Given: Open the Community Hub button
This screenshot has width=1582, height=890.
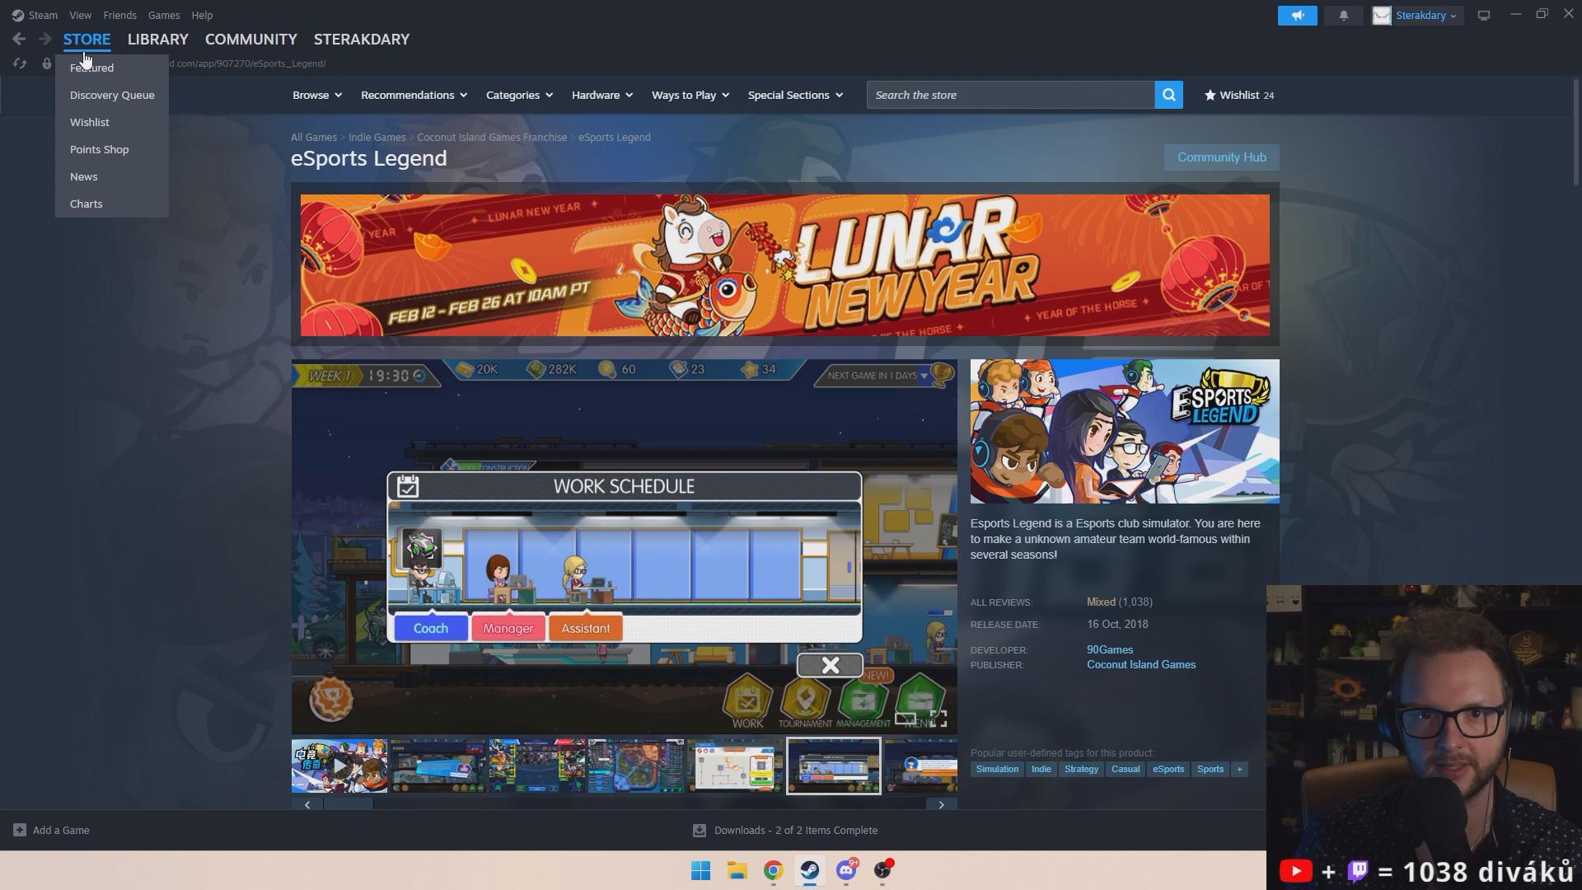Looking at the screenshot, I should click(x=1221, y=157).
